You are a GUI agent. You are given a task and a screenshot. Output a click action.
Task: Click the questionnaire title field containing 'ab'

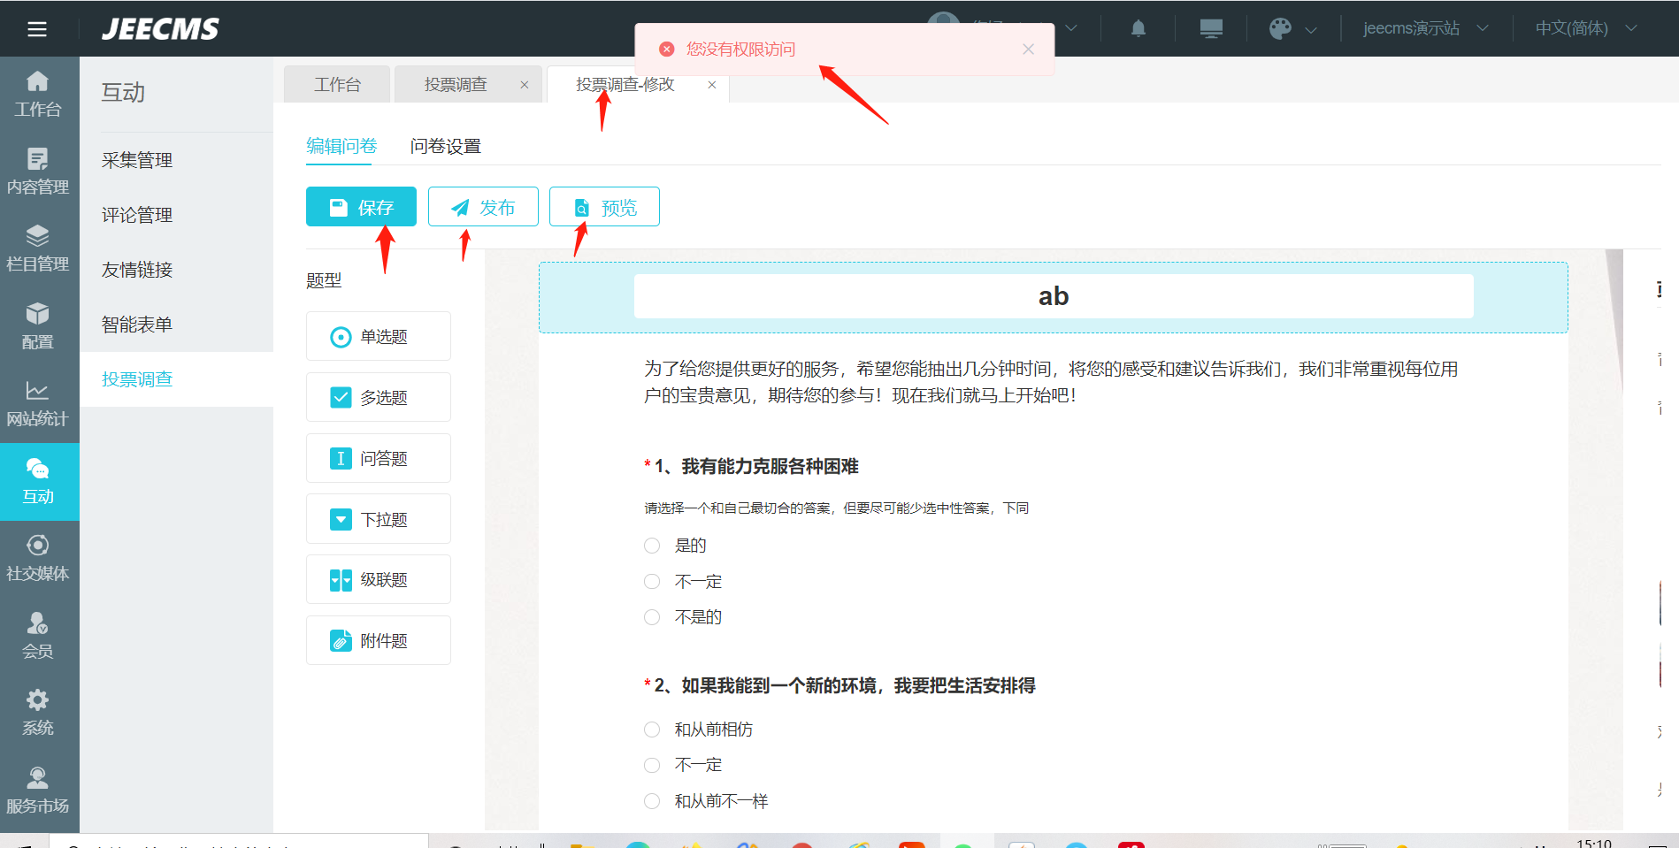point(1054,296)
